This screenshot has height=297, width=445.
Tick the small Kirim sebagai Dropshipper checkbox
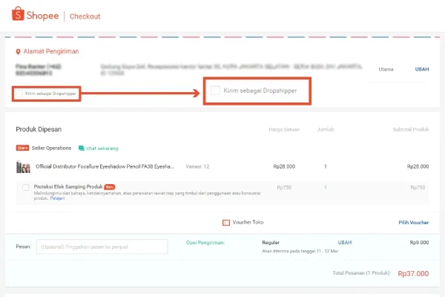click(x=19, y=94)
